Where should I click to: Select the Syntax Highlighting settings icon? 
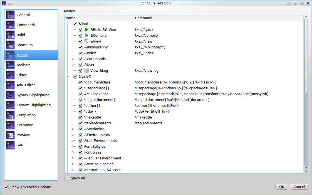(10, 95)
